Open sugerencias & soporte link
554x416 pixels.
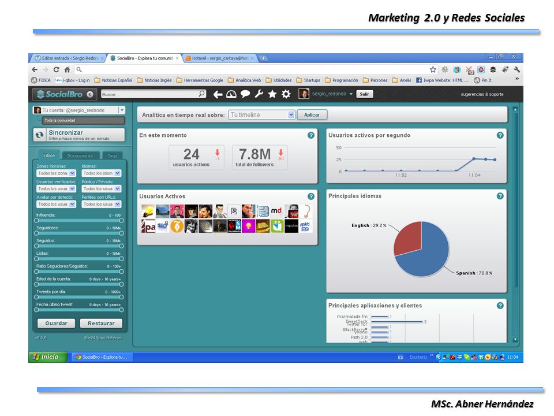[x=482, y=94]
